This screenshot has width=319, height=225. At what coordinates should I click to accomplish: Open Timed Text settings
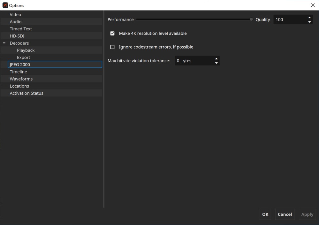(21, 29)
